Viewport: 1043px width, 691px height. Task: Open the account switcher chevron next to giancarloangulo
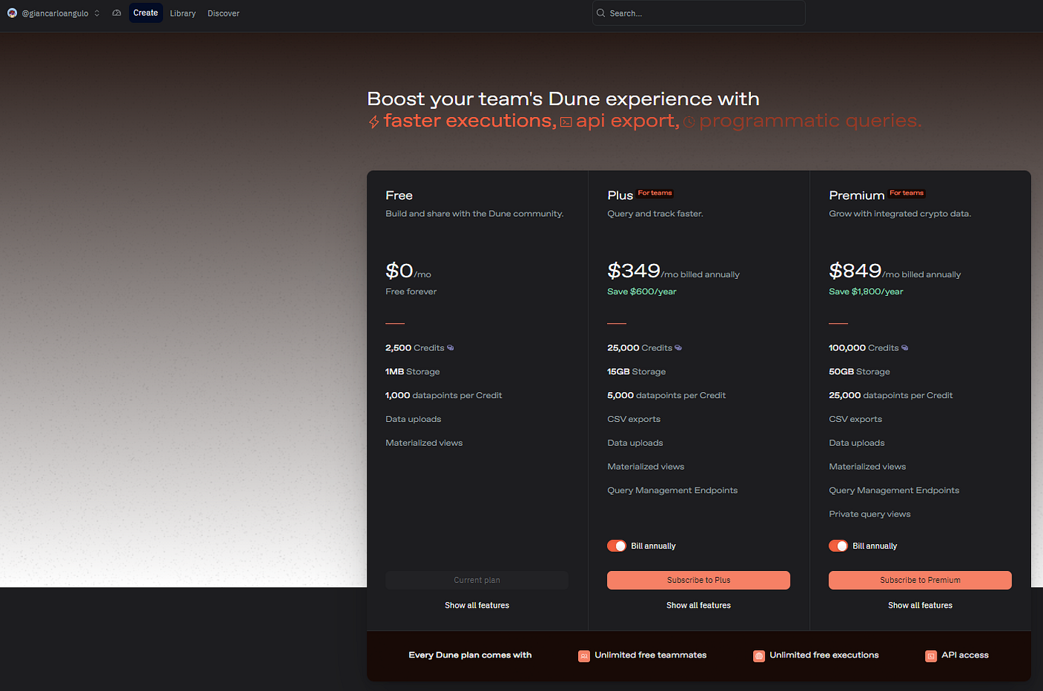pos(97,13)
